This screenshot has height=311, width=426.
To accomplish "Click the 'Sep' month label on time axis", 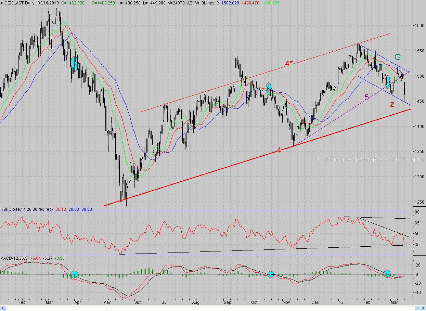I will coord(227,302).
